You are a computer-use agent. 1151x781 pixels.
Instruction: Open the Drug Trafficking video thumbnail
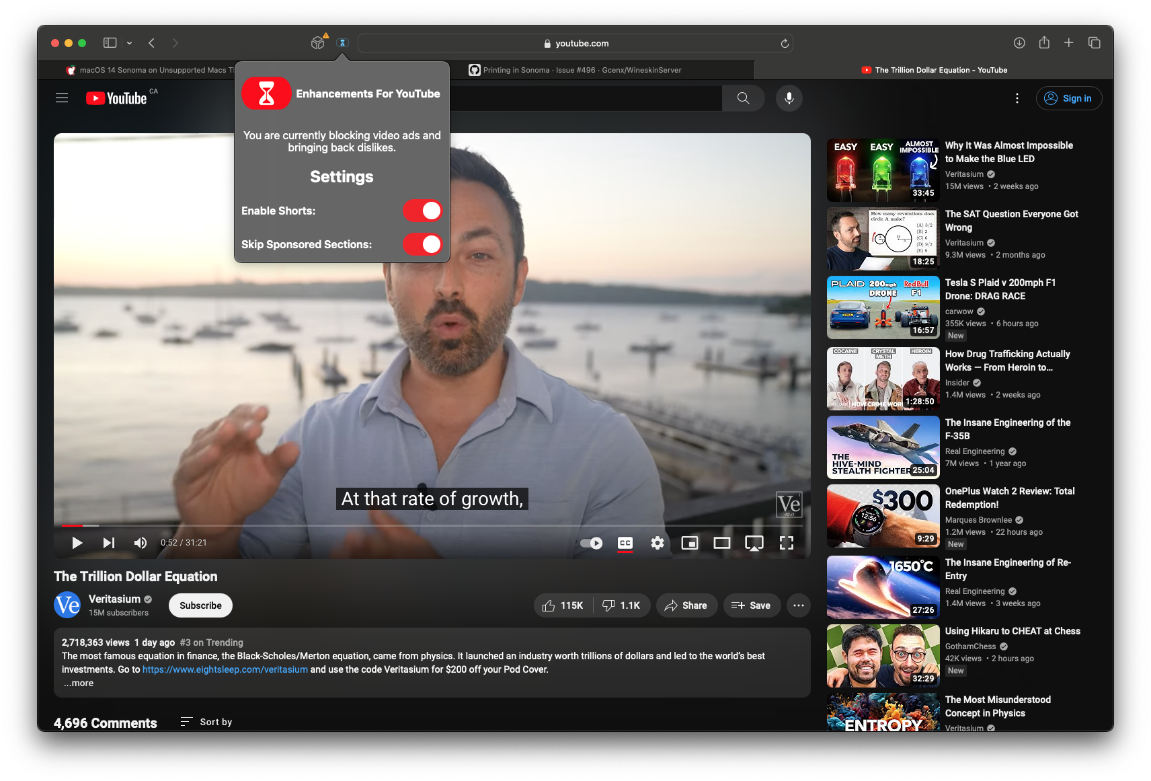pos(883,379)
